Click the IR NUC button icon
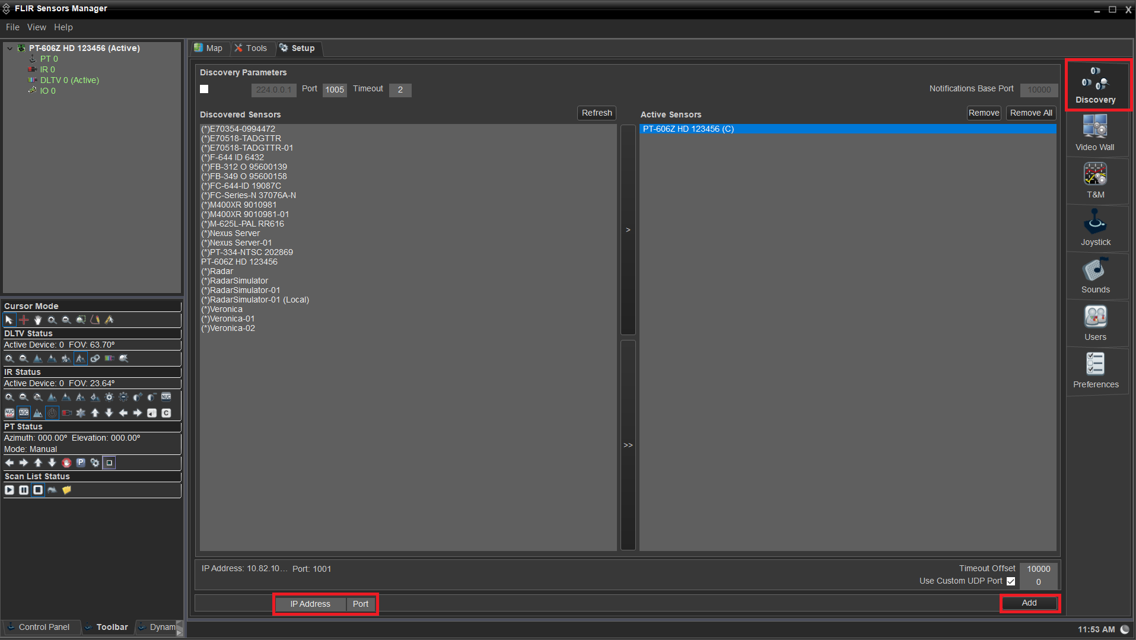 166,397
